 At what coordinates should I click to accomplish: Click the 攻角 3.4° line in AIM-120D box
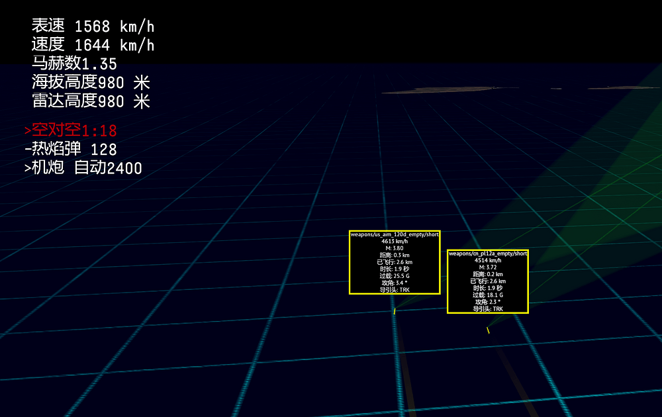(395, 283)
